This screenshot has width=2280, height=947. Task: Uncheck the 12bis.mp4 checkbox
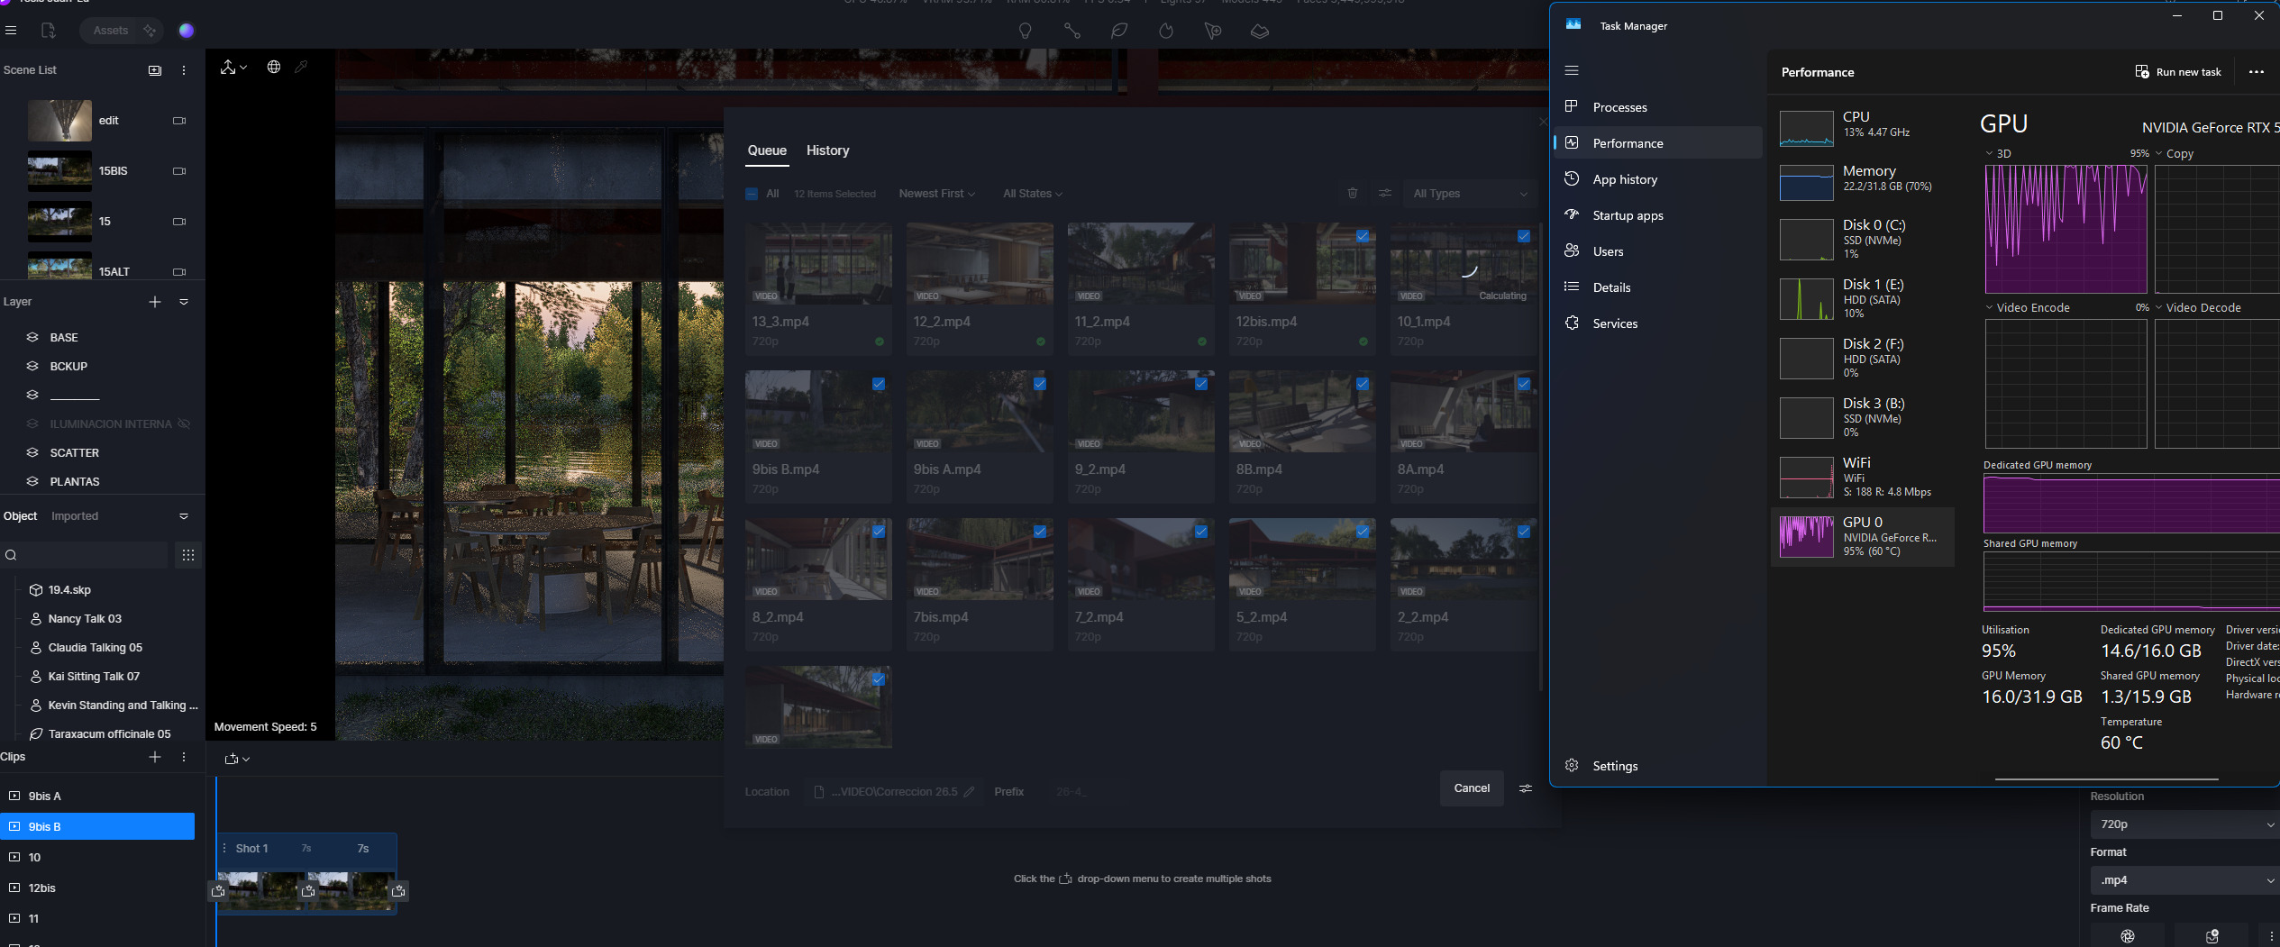tap(1363, 236)
